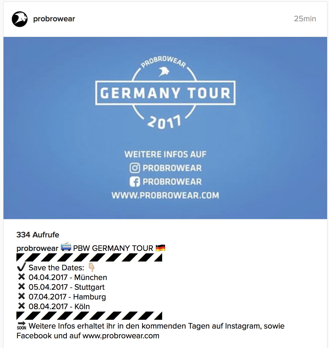
Task: Play the Germany Tour 2017 video
Action: pyautogui.click(x=165, y=128)
